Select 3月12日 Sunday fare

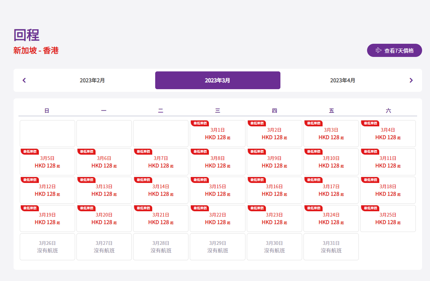pyautogui.click(x=47, y=191)
